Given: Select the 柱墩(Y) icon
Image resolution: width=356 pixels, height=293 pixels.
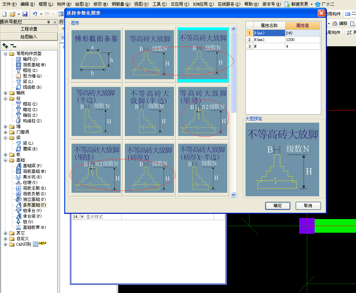Looking at the screenshot, I should click(x=19, y=183).
